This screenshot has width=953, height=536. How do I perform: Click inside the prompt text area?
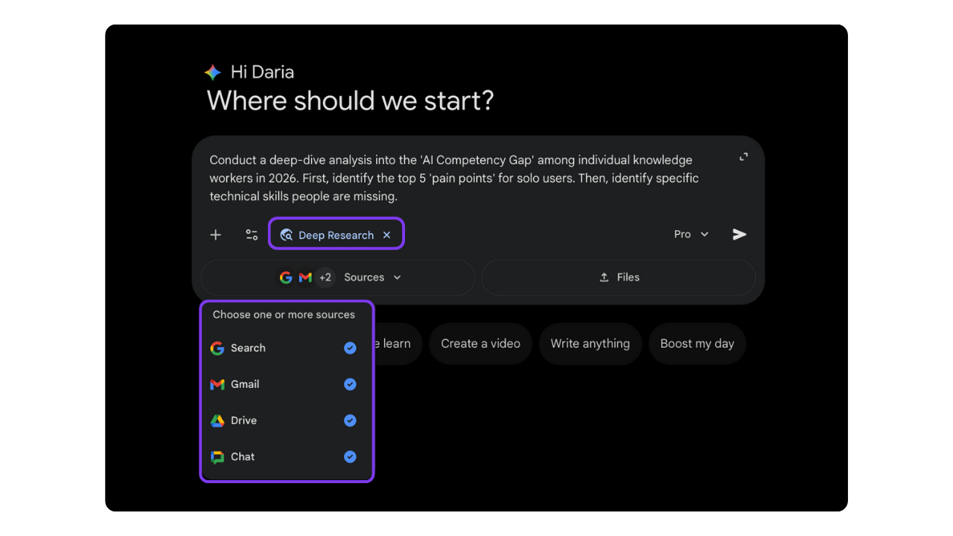pos(453,178)
